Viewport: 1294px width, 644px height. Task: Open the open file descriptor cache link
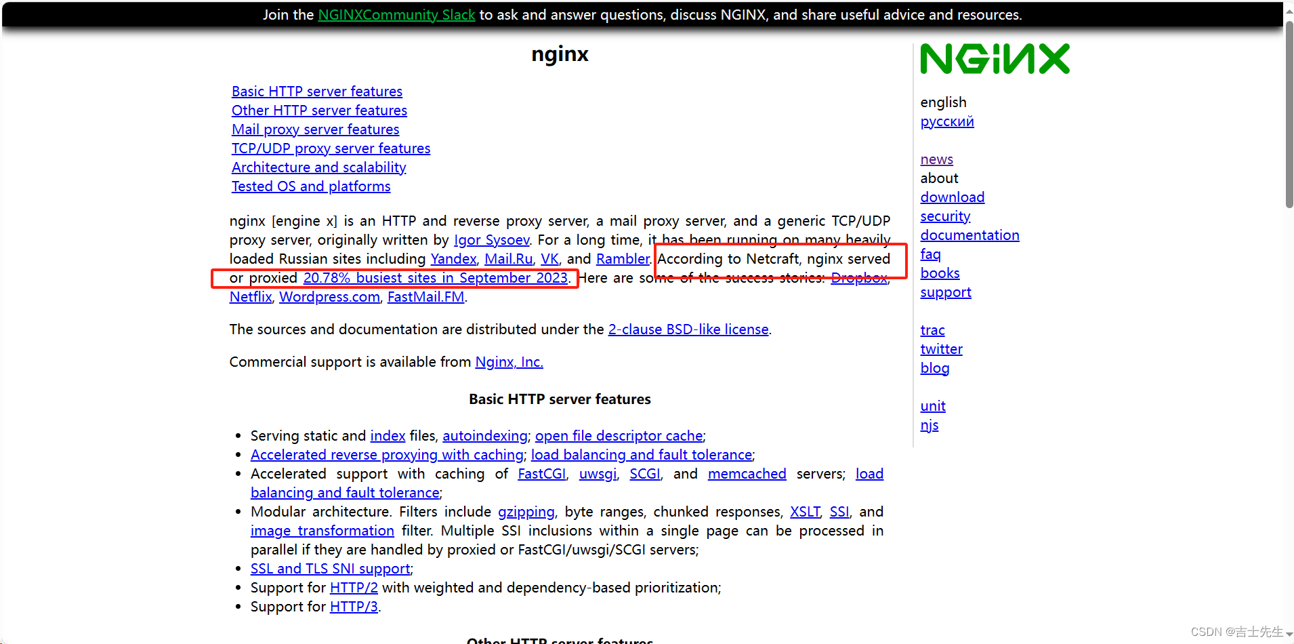tap(619, 436)
